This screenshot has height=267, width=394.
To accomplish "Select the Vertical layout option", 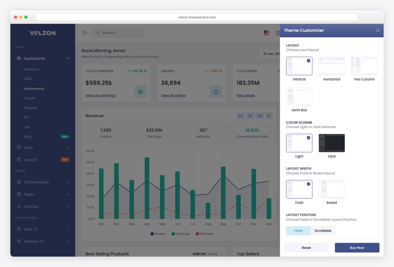I will [x=299, y=66].
